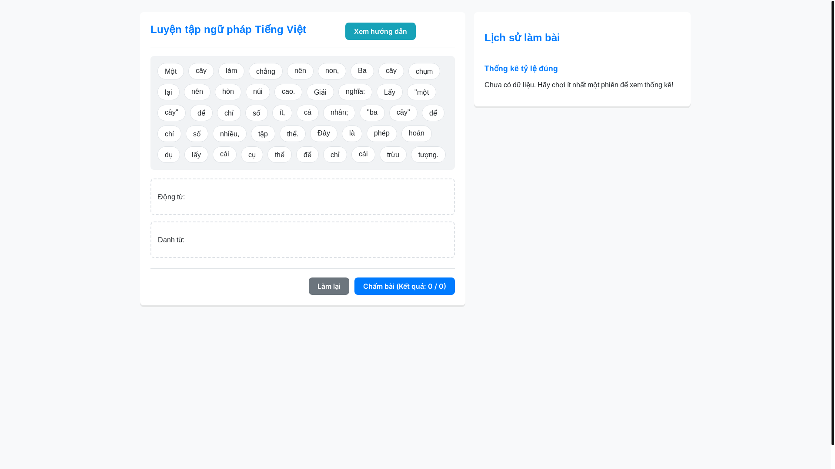This screenshot has height=469, width=835.
Task: Click the 'thể.' chip ending with period
Action: 293,134
